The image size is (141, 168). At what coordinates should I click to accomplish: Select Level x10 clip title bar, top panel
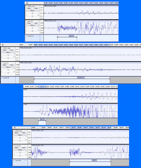point(81,21)
